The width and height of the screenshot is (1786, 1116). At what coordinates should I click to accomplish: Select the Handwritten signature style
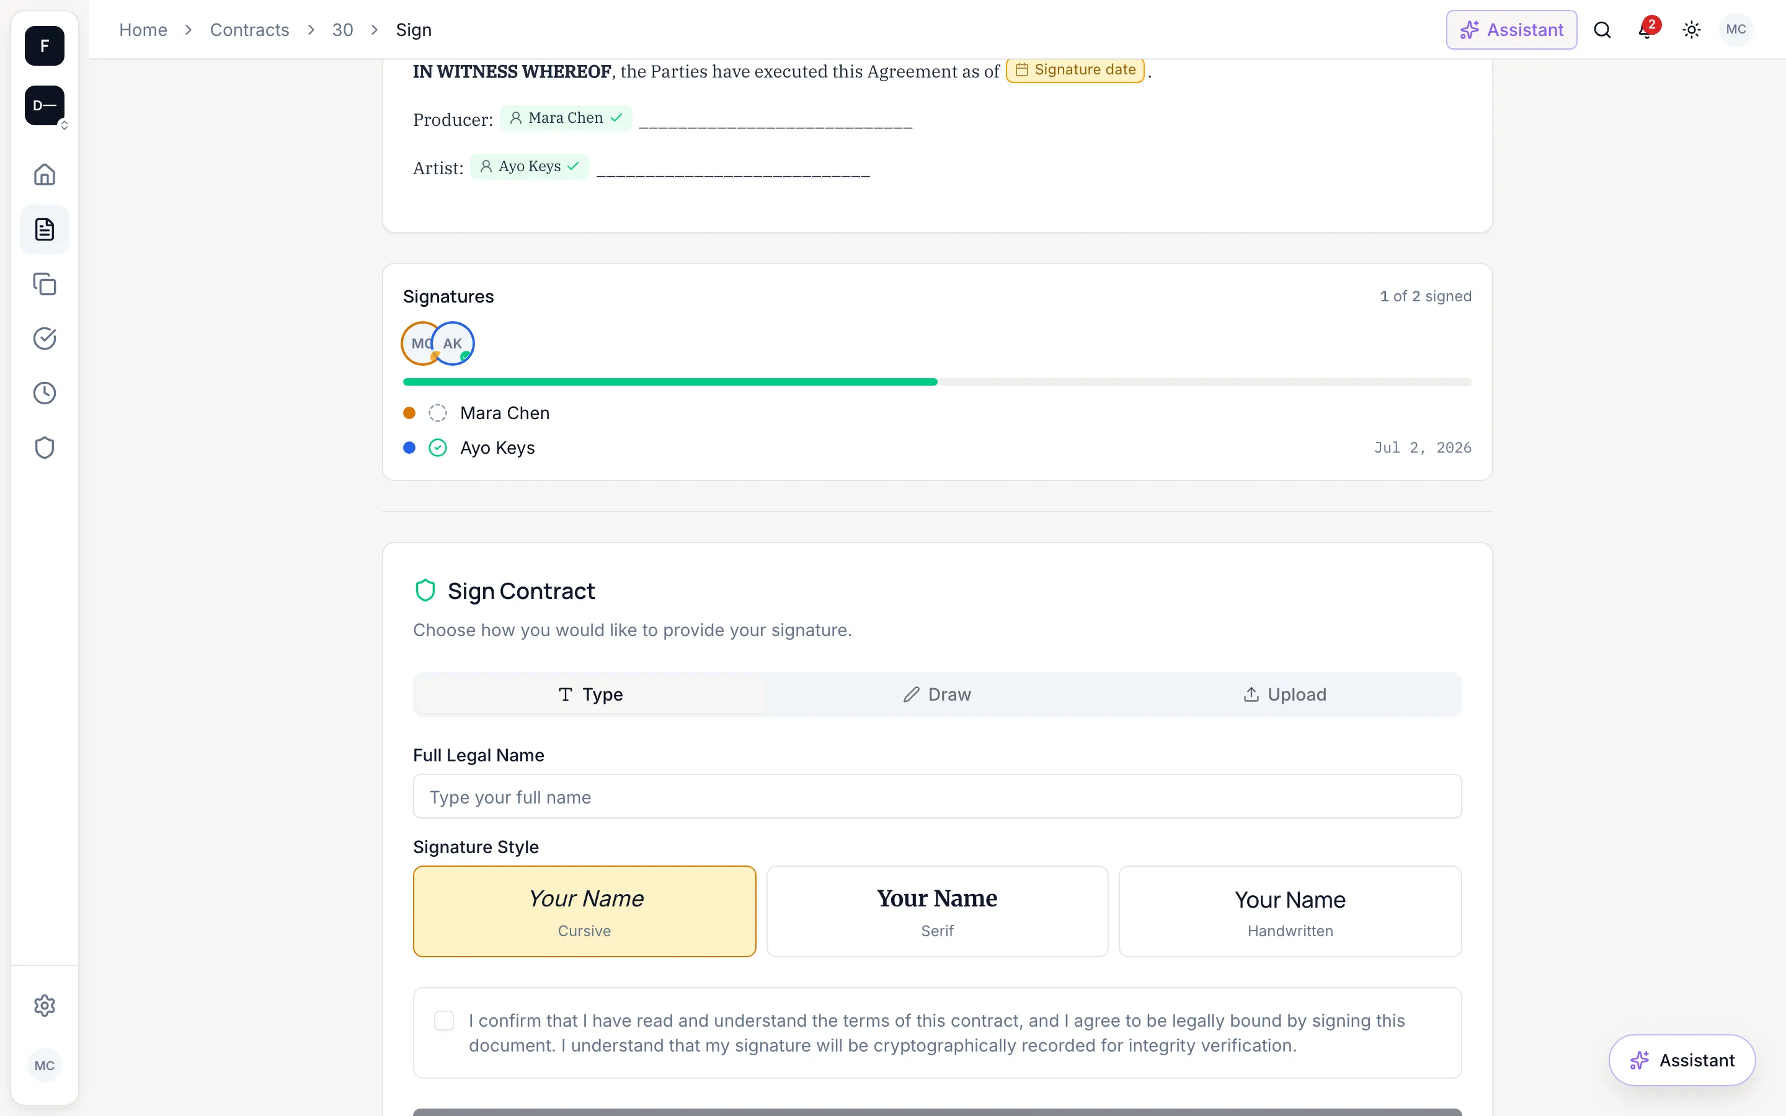pyautogui.click(x=1290, y=911)
